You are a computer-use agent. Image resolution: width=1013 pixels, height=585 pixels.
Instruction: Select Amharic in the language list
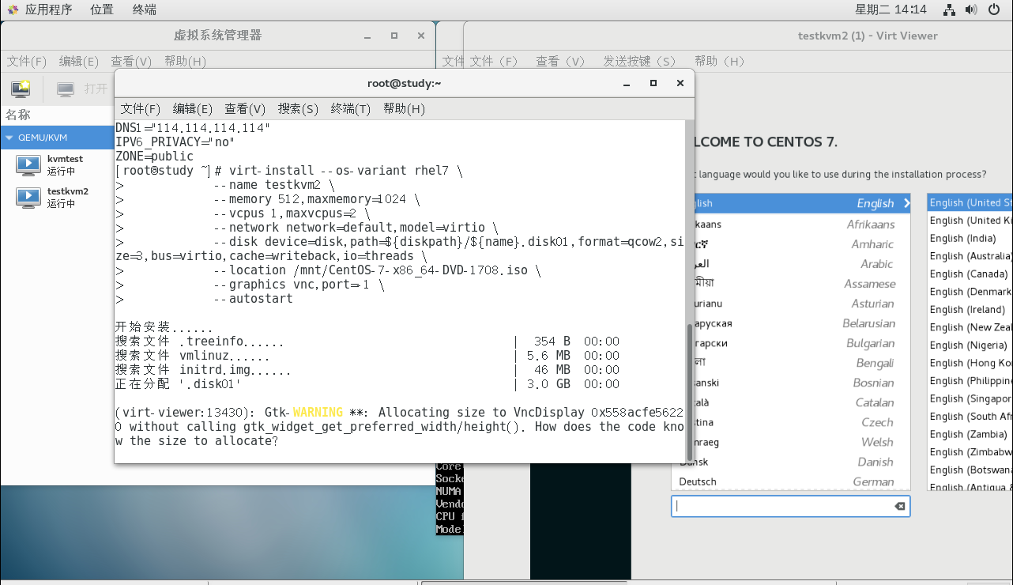pyautogui.click(x=790, y=244)
